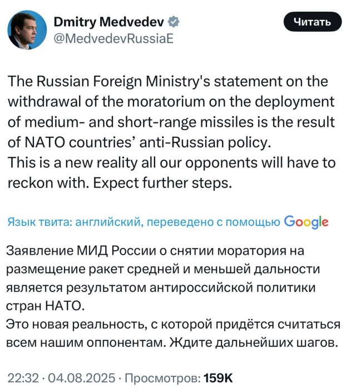Screen dimensions: 356x392
Task: Click the 'Expect further steps.' sentence
Action: click(161, 183)
